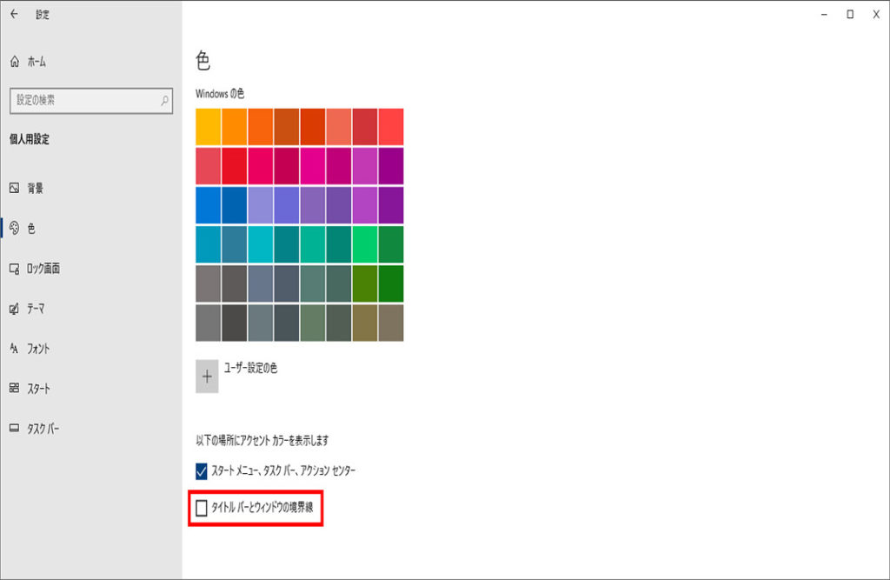The width and height of the screenshot is (890, 580).
Task: Enable the タイトル バーとウィンドウの境界線 checkbox
Action: (x=202, y=508)
